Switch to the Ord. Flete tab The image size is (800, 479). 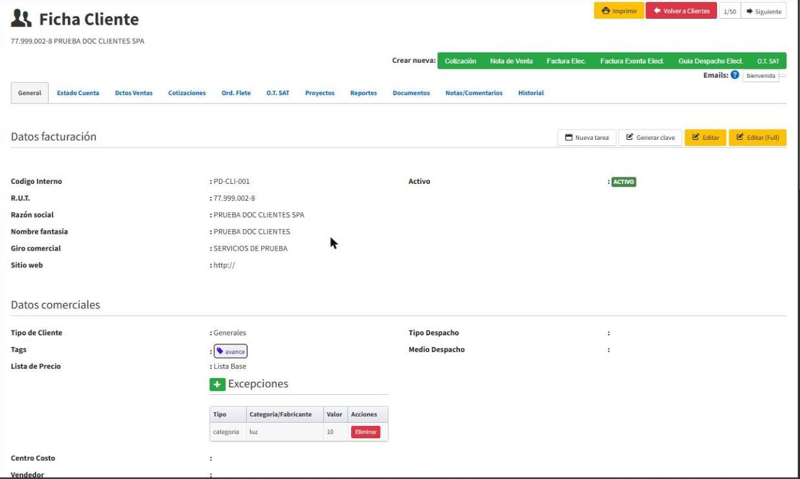pos(236,93)
